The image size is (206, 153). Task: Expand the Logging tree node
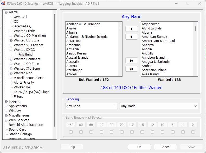pyautogui.click(x=6, y=101)
